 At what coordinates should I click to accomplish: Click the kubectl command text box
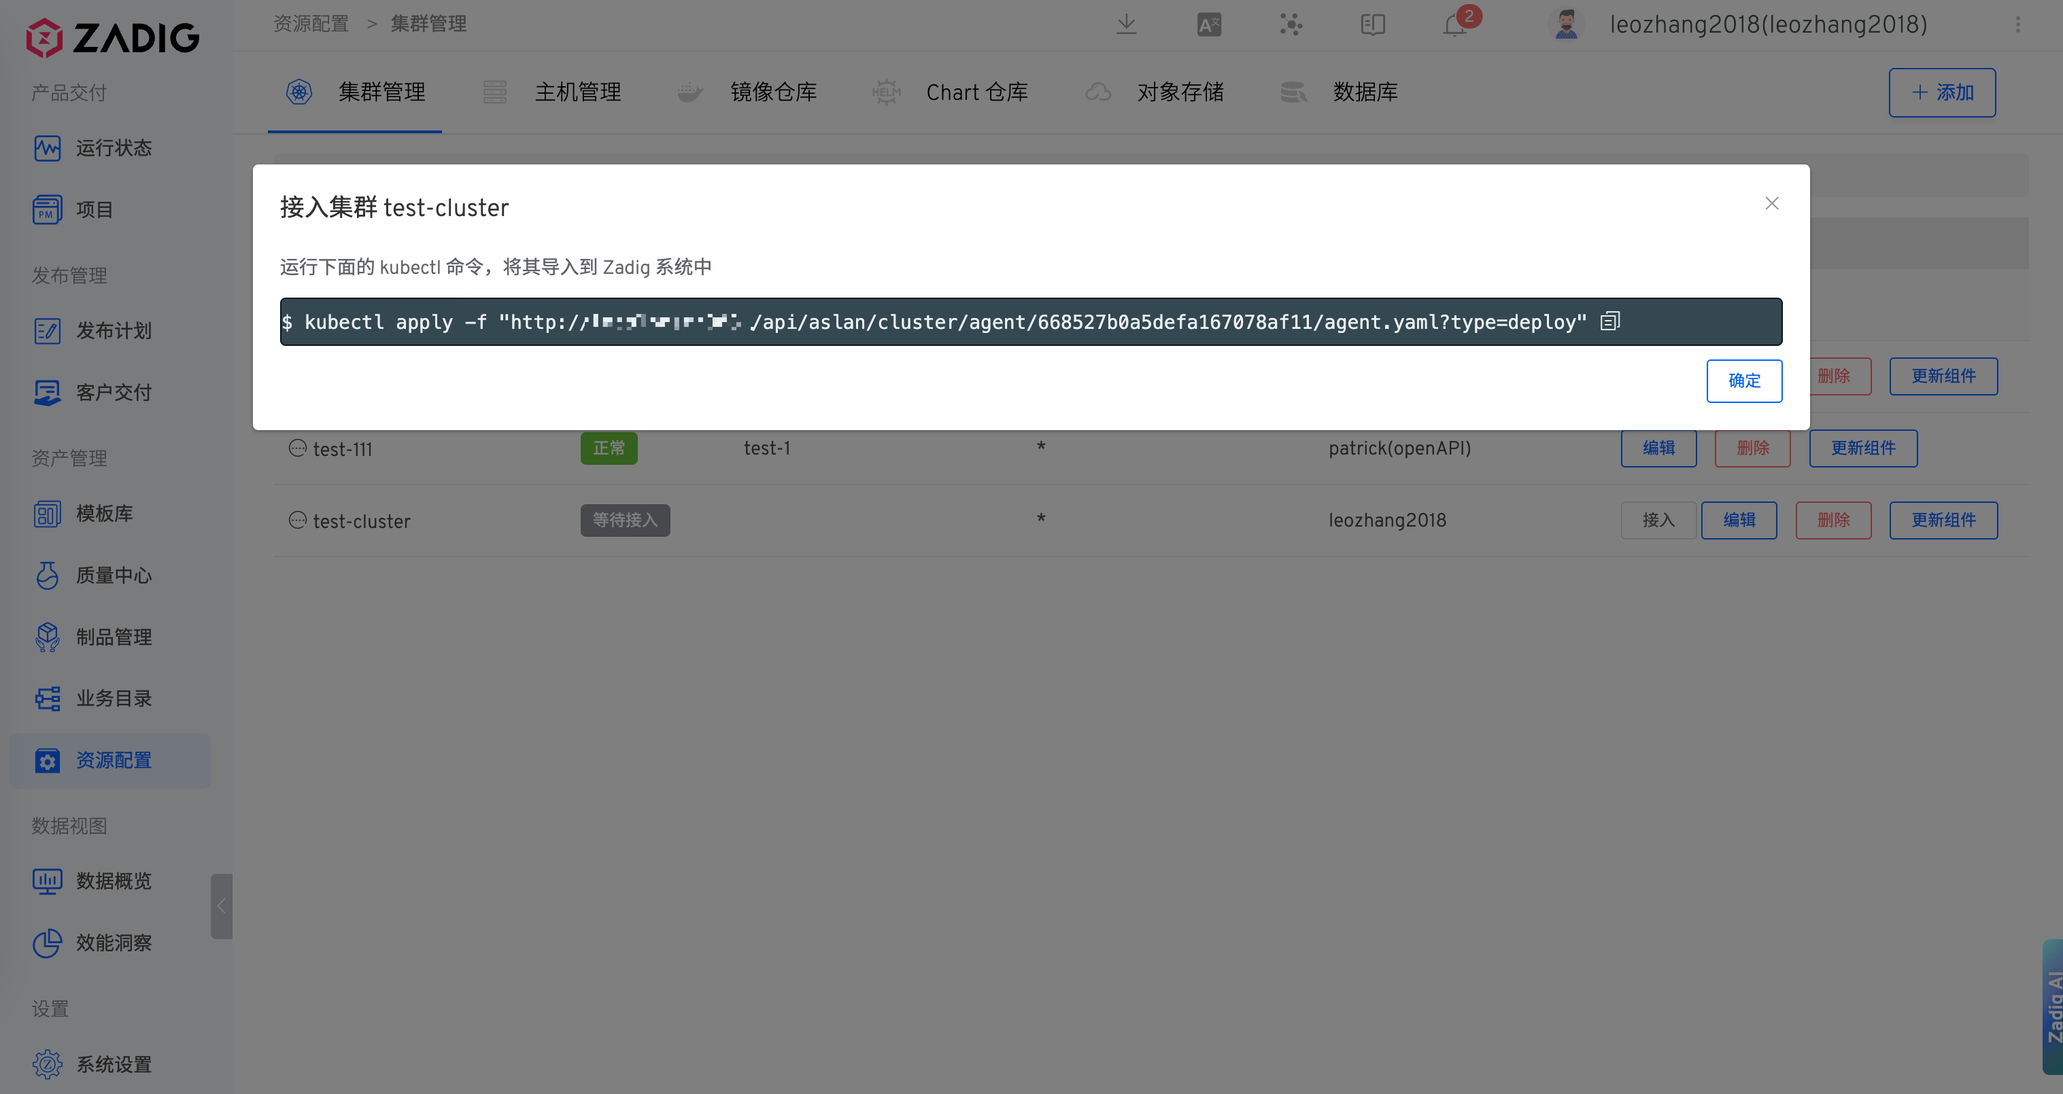(x=1031, y=321)
